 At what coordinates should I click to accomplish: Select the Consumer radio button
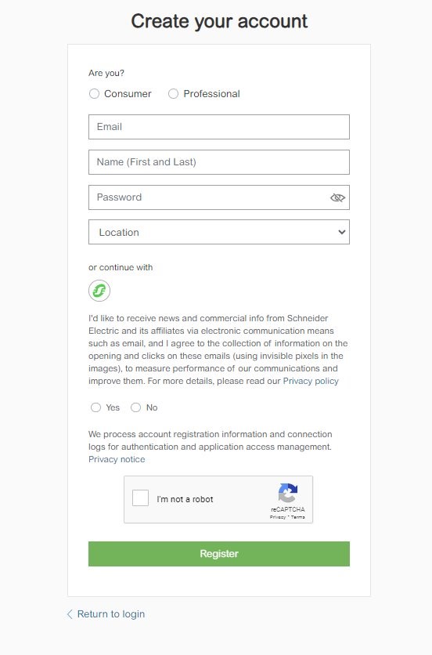coord(95,93)
